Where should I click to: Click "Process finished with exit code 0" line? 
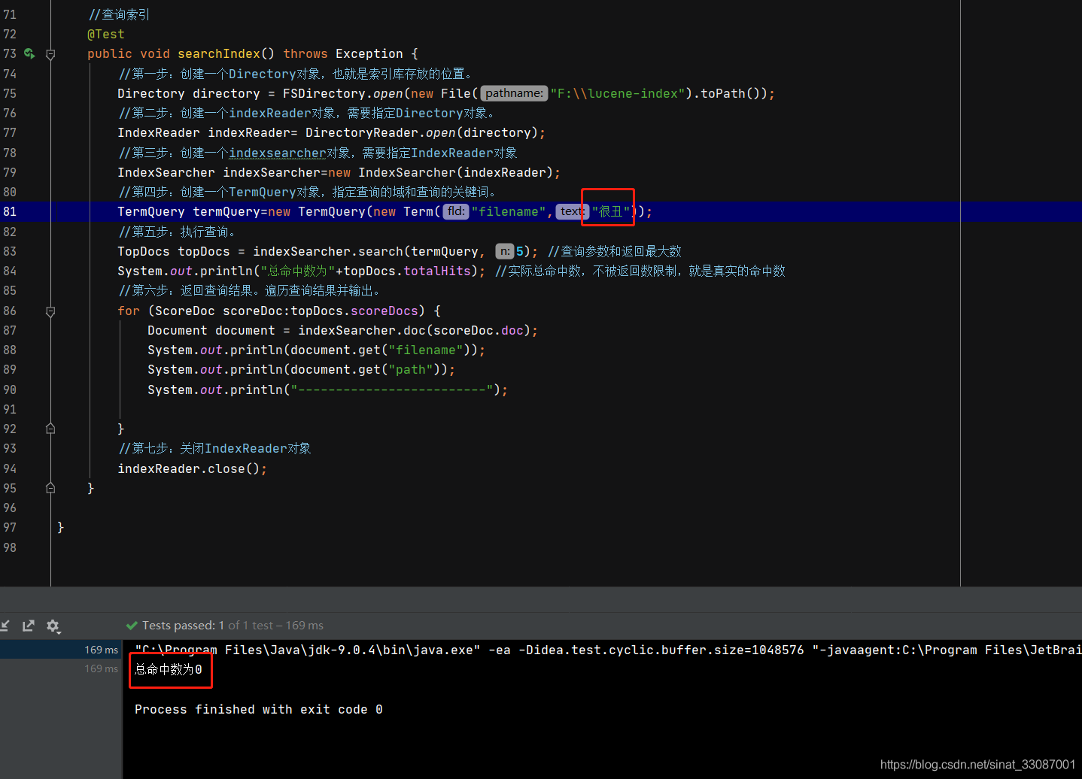[x=259, y=709]
